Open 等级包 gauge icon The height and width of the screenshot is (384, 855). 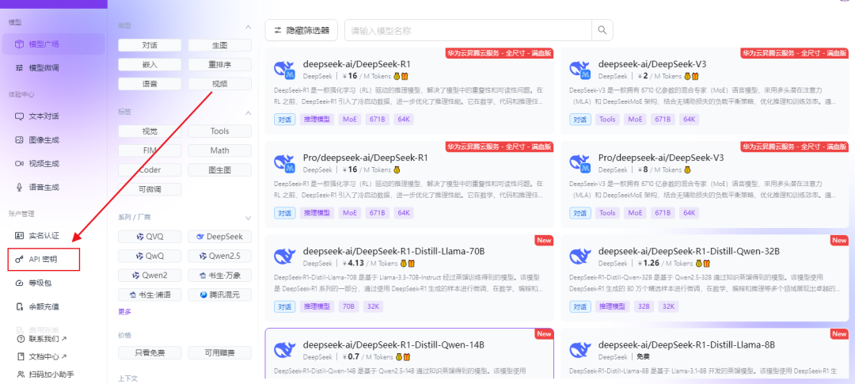(x=20, y=283)
